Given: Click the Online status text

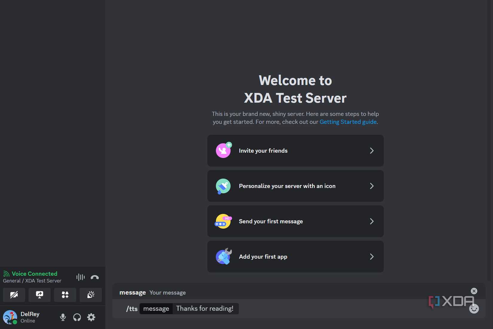Looking at the screenshot, I should (x=28, y=321).
